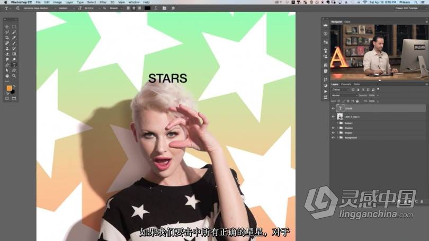429x241 pixels.
Task: Select the Crop tool
Action: click(7, 38)
